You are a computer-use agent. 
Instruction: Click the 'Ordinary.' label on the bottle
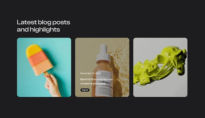(104, 82)
